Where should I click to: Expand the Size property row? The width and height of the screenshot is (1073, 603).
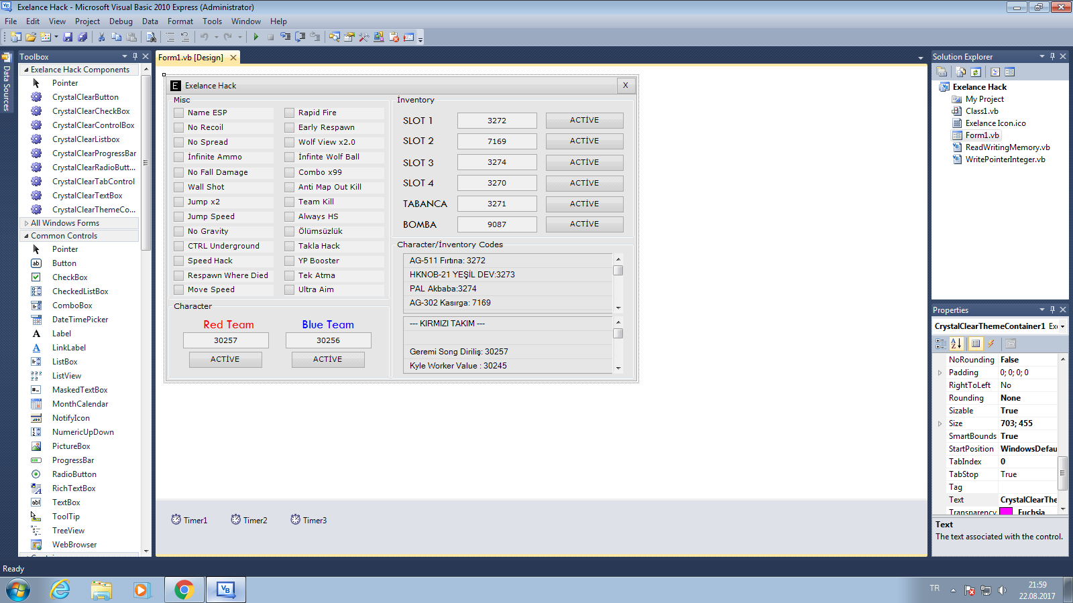point(940,423)
